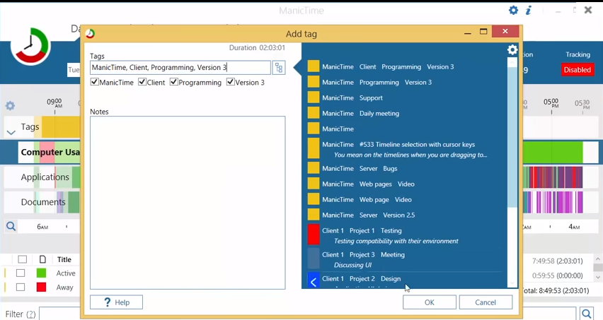Select the Applications timeline row
The image size is (603, 320).
tap(45, 177)
